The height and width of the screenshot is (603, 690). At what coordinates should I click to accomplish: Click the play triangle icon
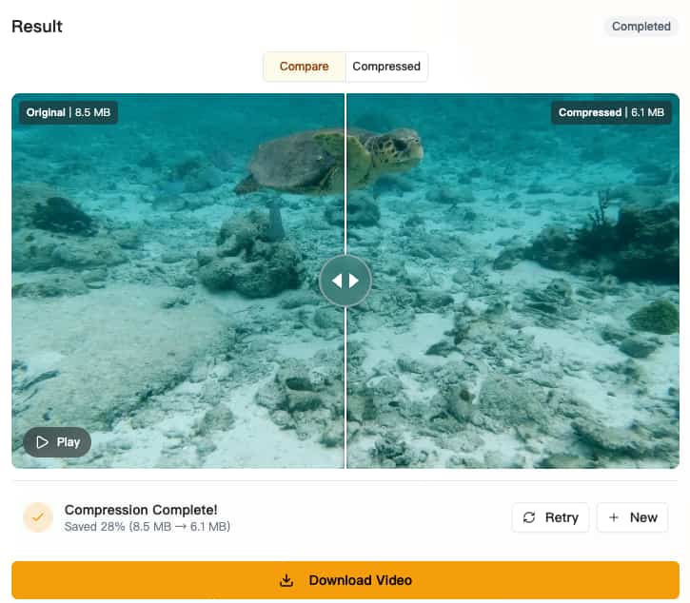(42, 442)
